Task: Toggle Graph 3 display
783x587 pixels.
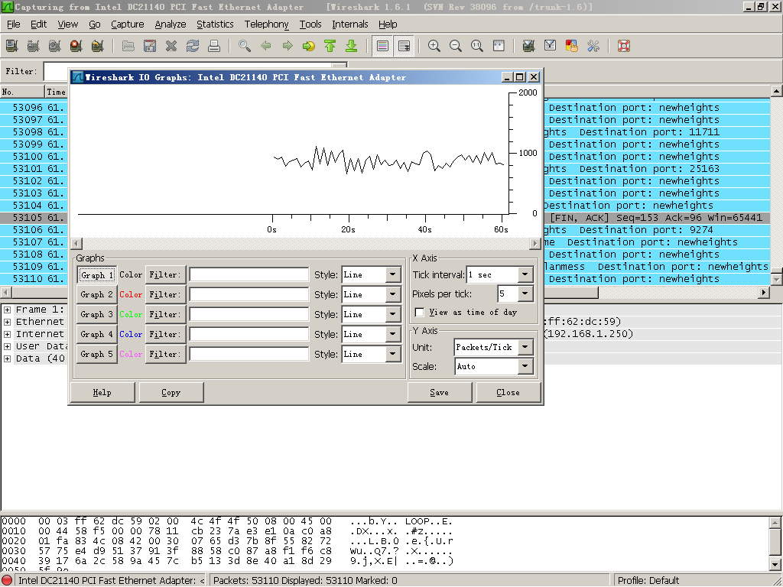Action: 97,314
